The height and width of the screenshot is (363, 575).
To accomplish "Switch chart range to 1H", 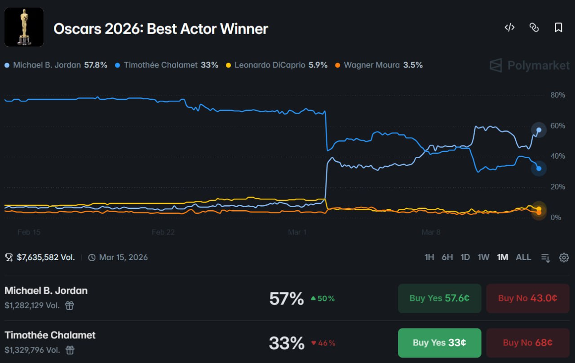I will [429, 257].
